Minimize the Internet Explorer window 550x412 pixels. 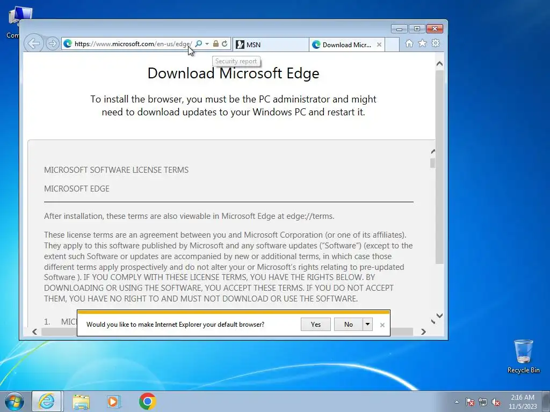click(399, 29)
